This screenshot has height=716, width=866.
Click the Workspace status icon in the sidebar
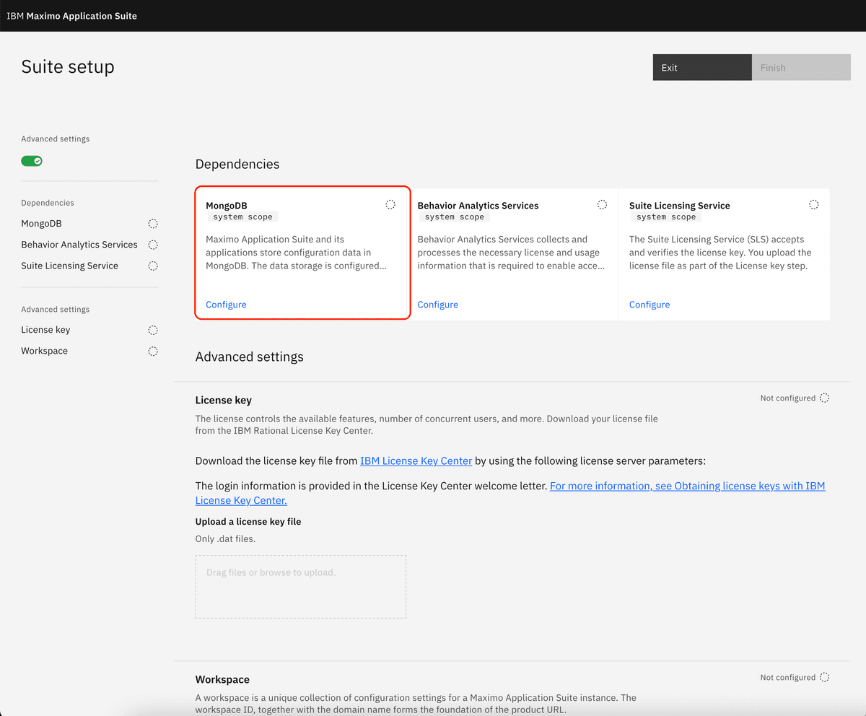click(x=152, y=351)
